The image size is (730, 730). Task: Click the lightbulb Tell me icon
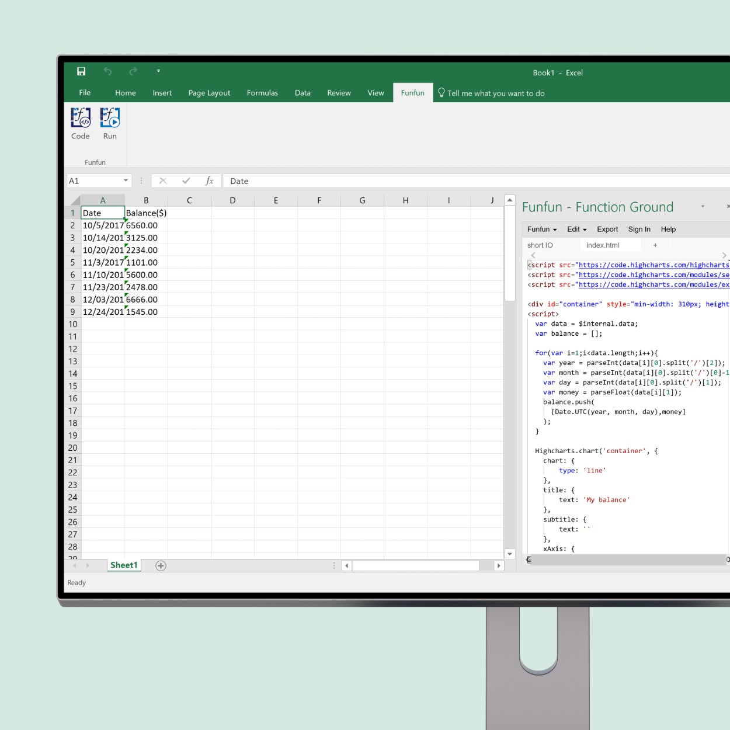(x=442, y=93)
